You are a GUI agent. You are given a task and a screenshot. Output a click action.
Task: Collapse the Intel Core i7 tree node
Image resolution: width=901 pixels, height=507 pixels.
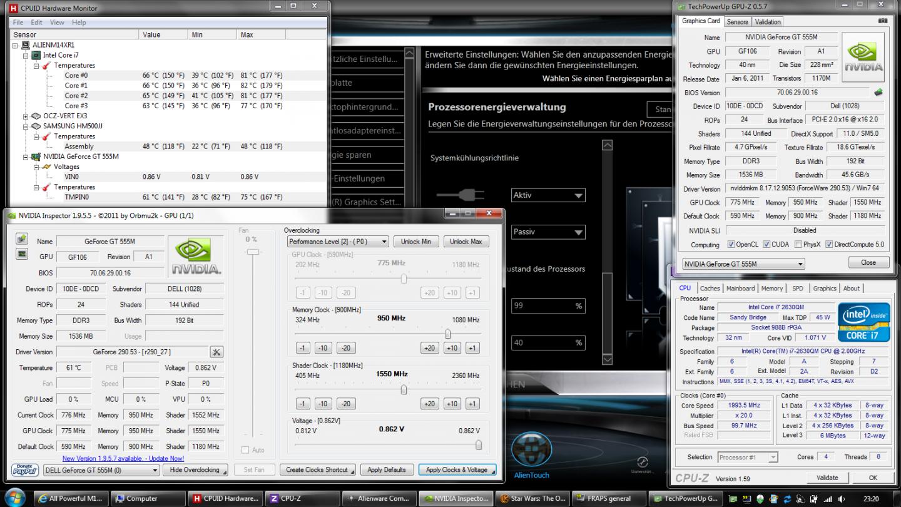[26, 55]
